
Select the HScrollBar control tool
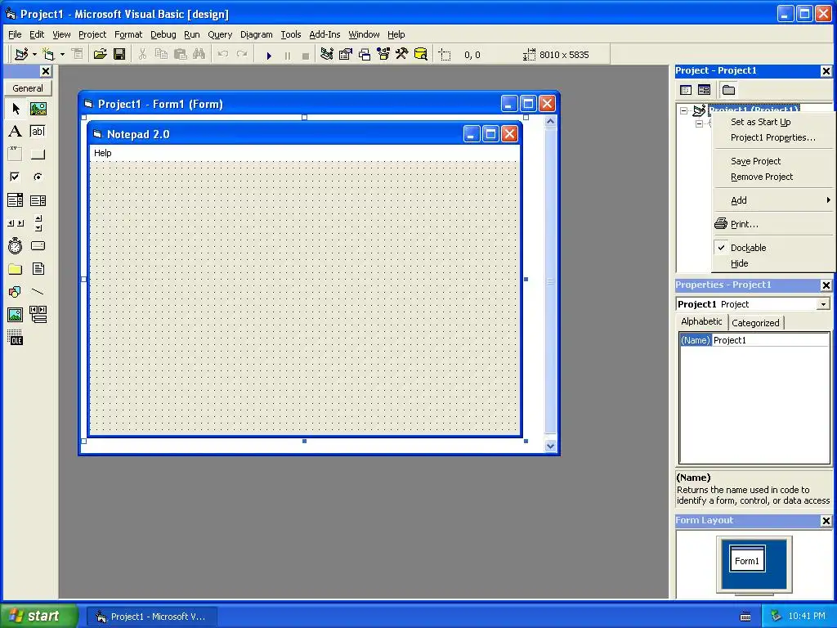click(16, 223)
